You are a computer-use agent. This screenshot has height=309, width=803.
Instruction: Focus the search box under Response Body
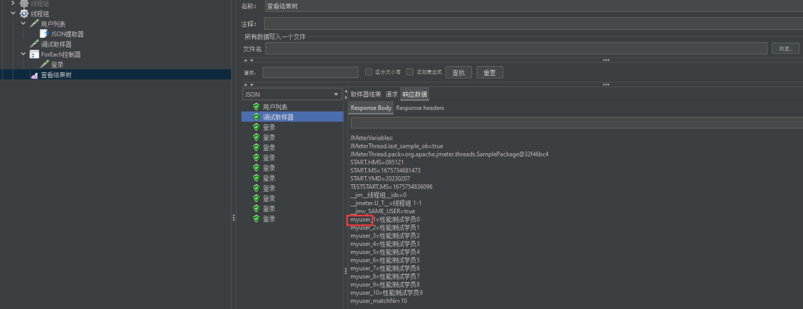click(x=577, y=123)
